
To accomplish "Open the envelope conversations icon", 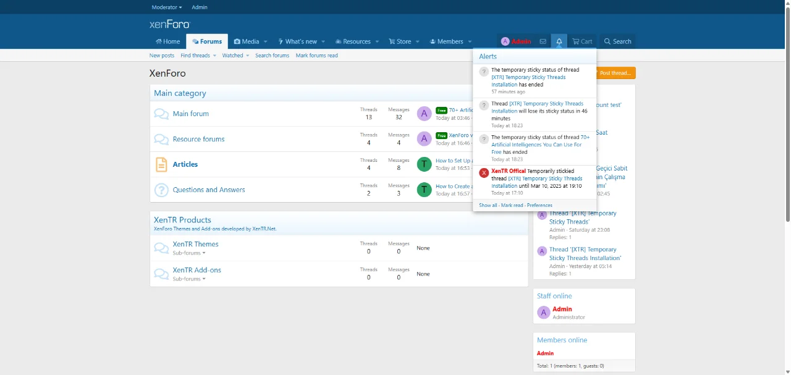I will [543, 41].
